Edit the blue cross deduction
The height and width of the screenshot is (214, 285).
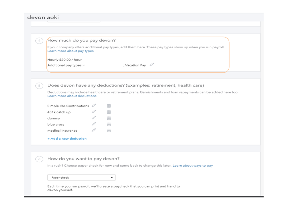(94, 124)
